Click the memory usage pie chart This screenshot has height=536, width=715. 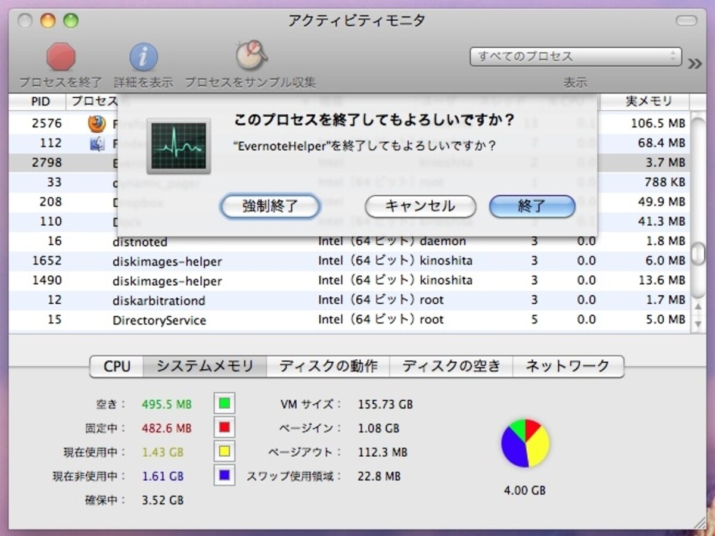click(x=525, y=444)
